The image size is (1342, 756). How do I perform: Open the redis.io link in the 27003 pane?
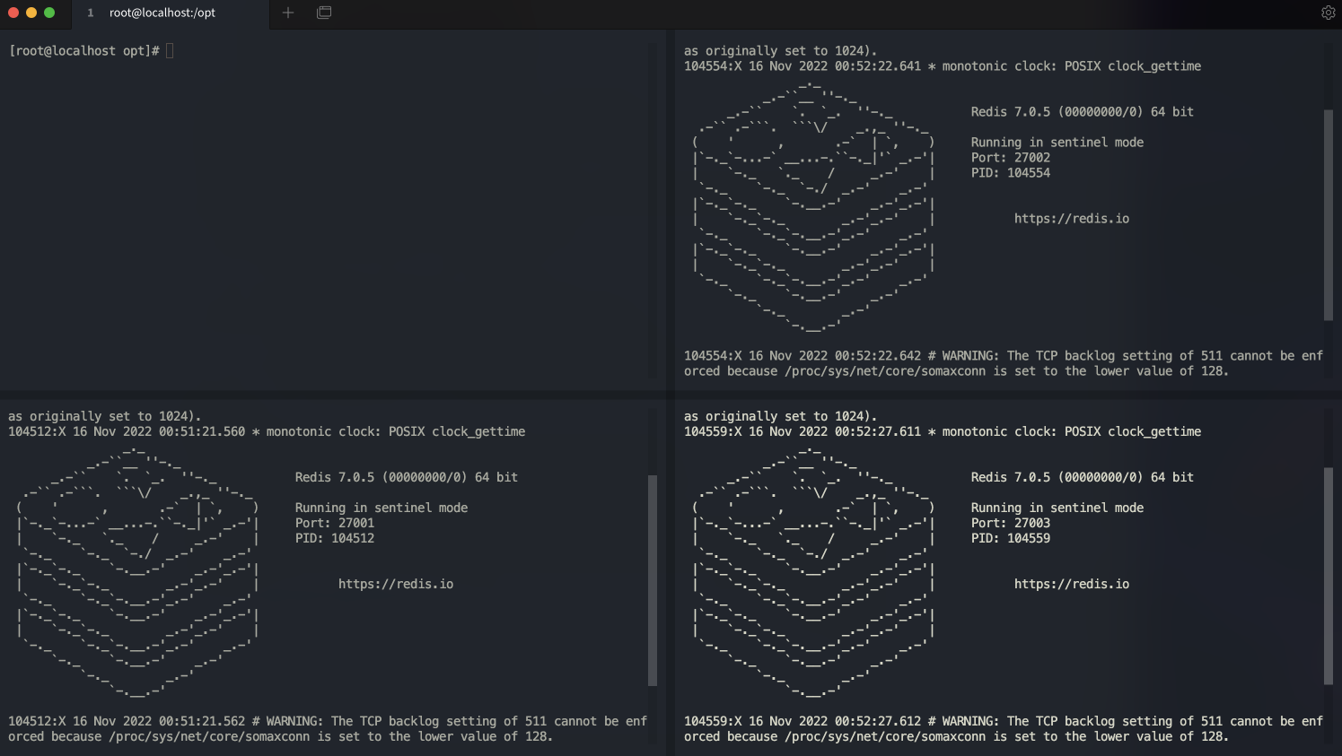(x=1071, y=584)
